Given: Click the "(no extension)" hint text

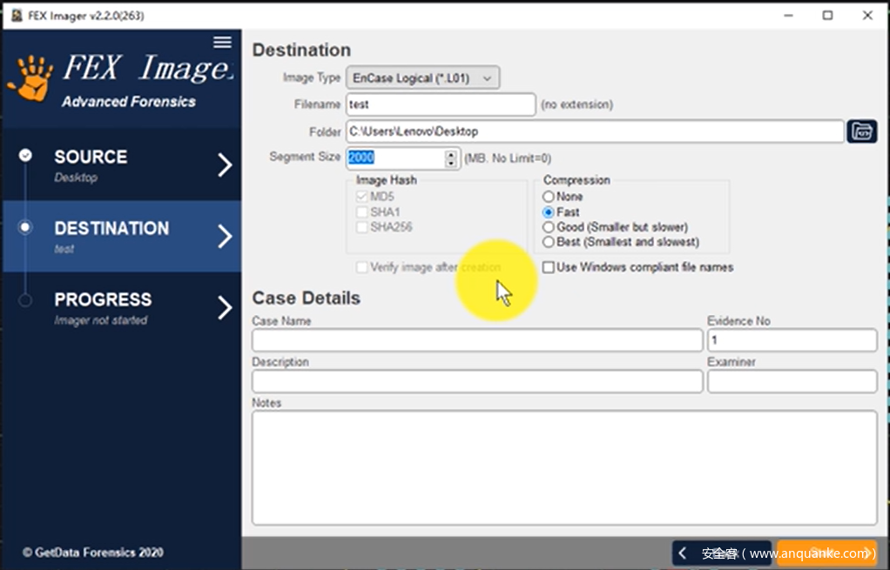Looking at the screenshot, I should (x=576, y=105).
